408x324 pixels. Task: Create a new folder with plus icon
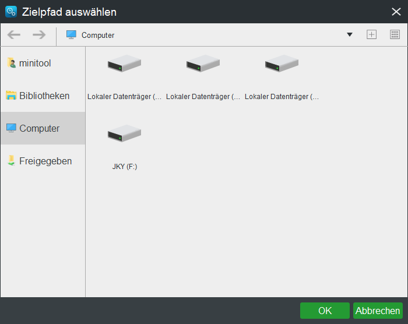click(371, 35)
